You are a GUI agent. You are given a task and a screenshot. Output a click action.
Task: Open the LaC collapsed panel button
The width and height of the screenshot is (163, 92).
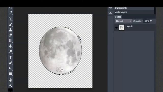pos(110,13)
